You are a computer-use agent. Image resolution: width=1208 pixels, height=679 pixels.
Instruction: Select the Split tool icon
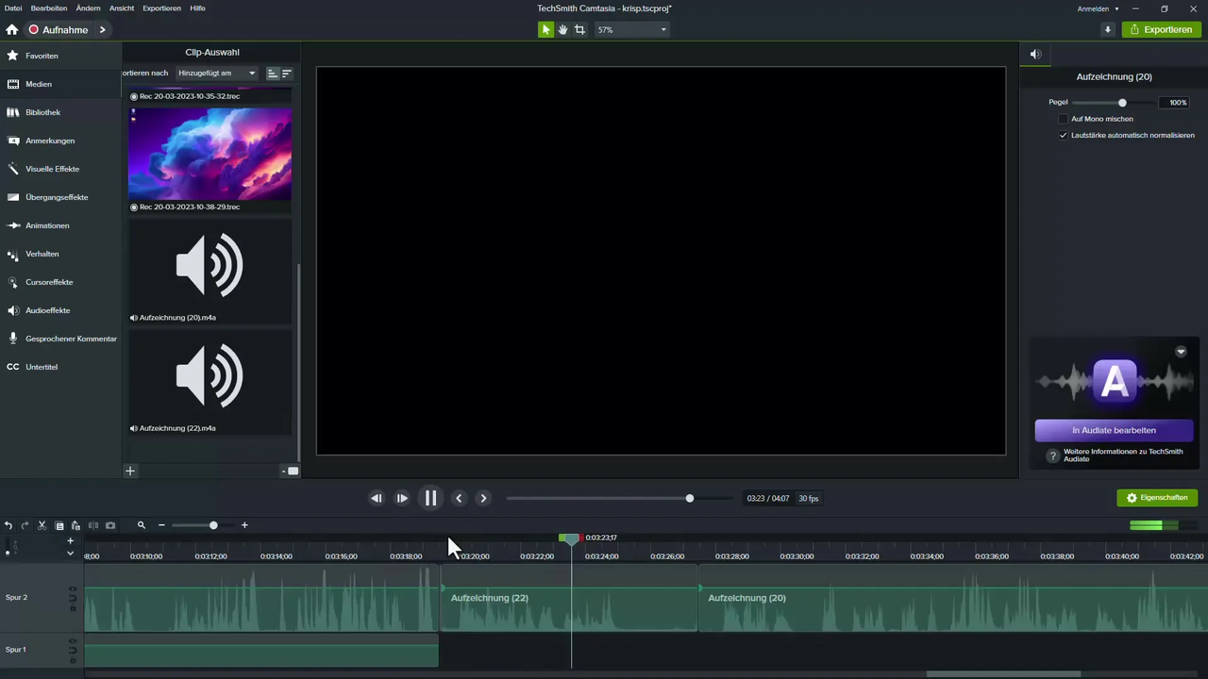(x=93, y=525)
